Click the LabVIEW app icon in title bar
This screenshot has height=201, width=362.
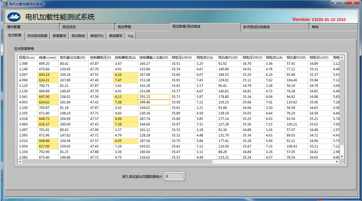click(x=5, y=4)
